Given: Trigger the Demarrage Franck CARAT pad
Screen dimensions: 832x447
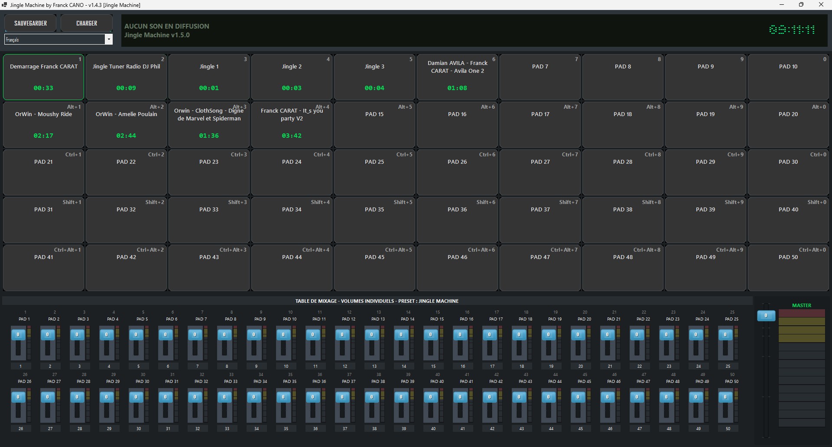Looking at the screenshot, I should pos(43,77).
